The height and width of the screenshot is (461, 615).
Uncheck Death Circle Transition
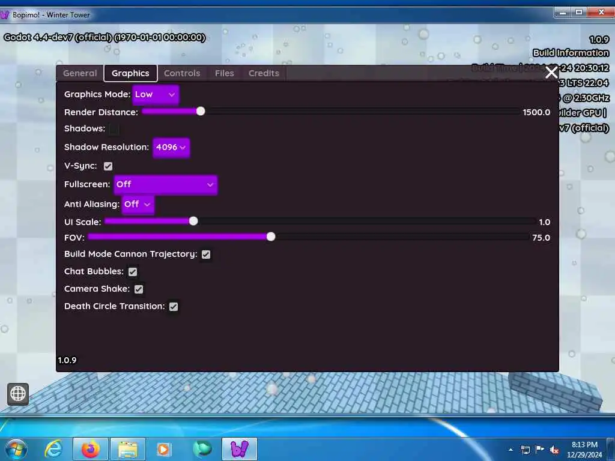(174, 307)
